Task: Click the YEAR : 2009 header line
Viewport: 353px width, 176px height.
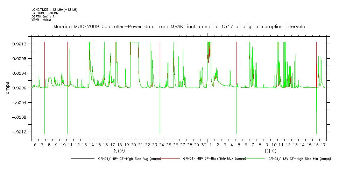Action: tap(41, 20)
